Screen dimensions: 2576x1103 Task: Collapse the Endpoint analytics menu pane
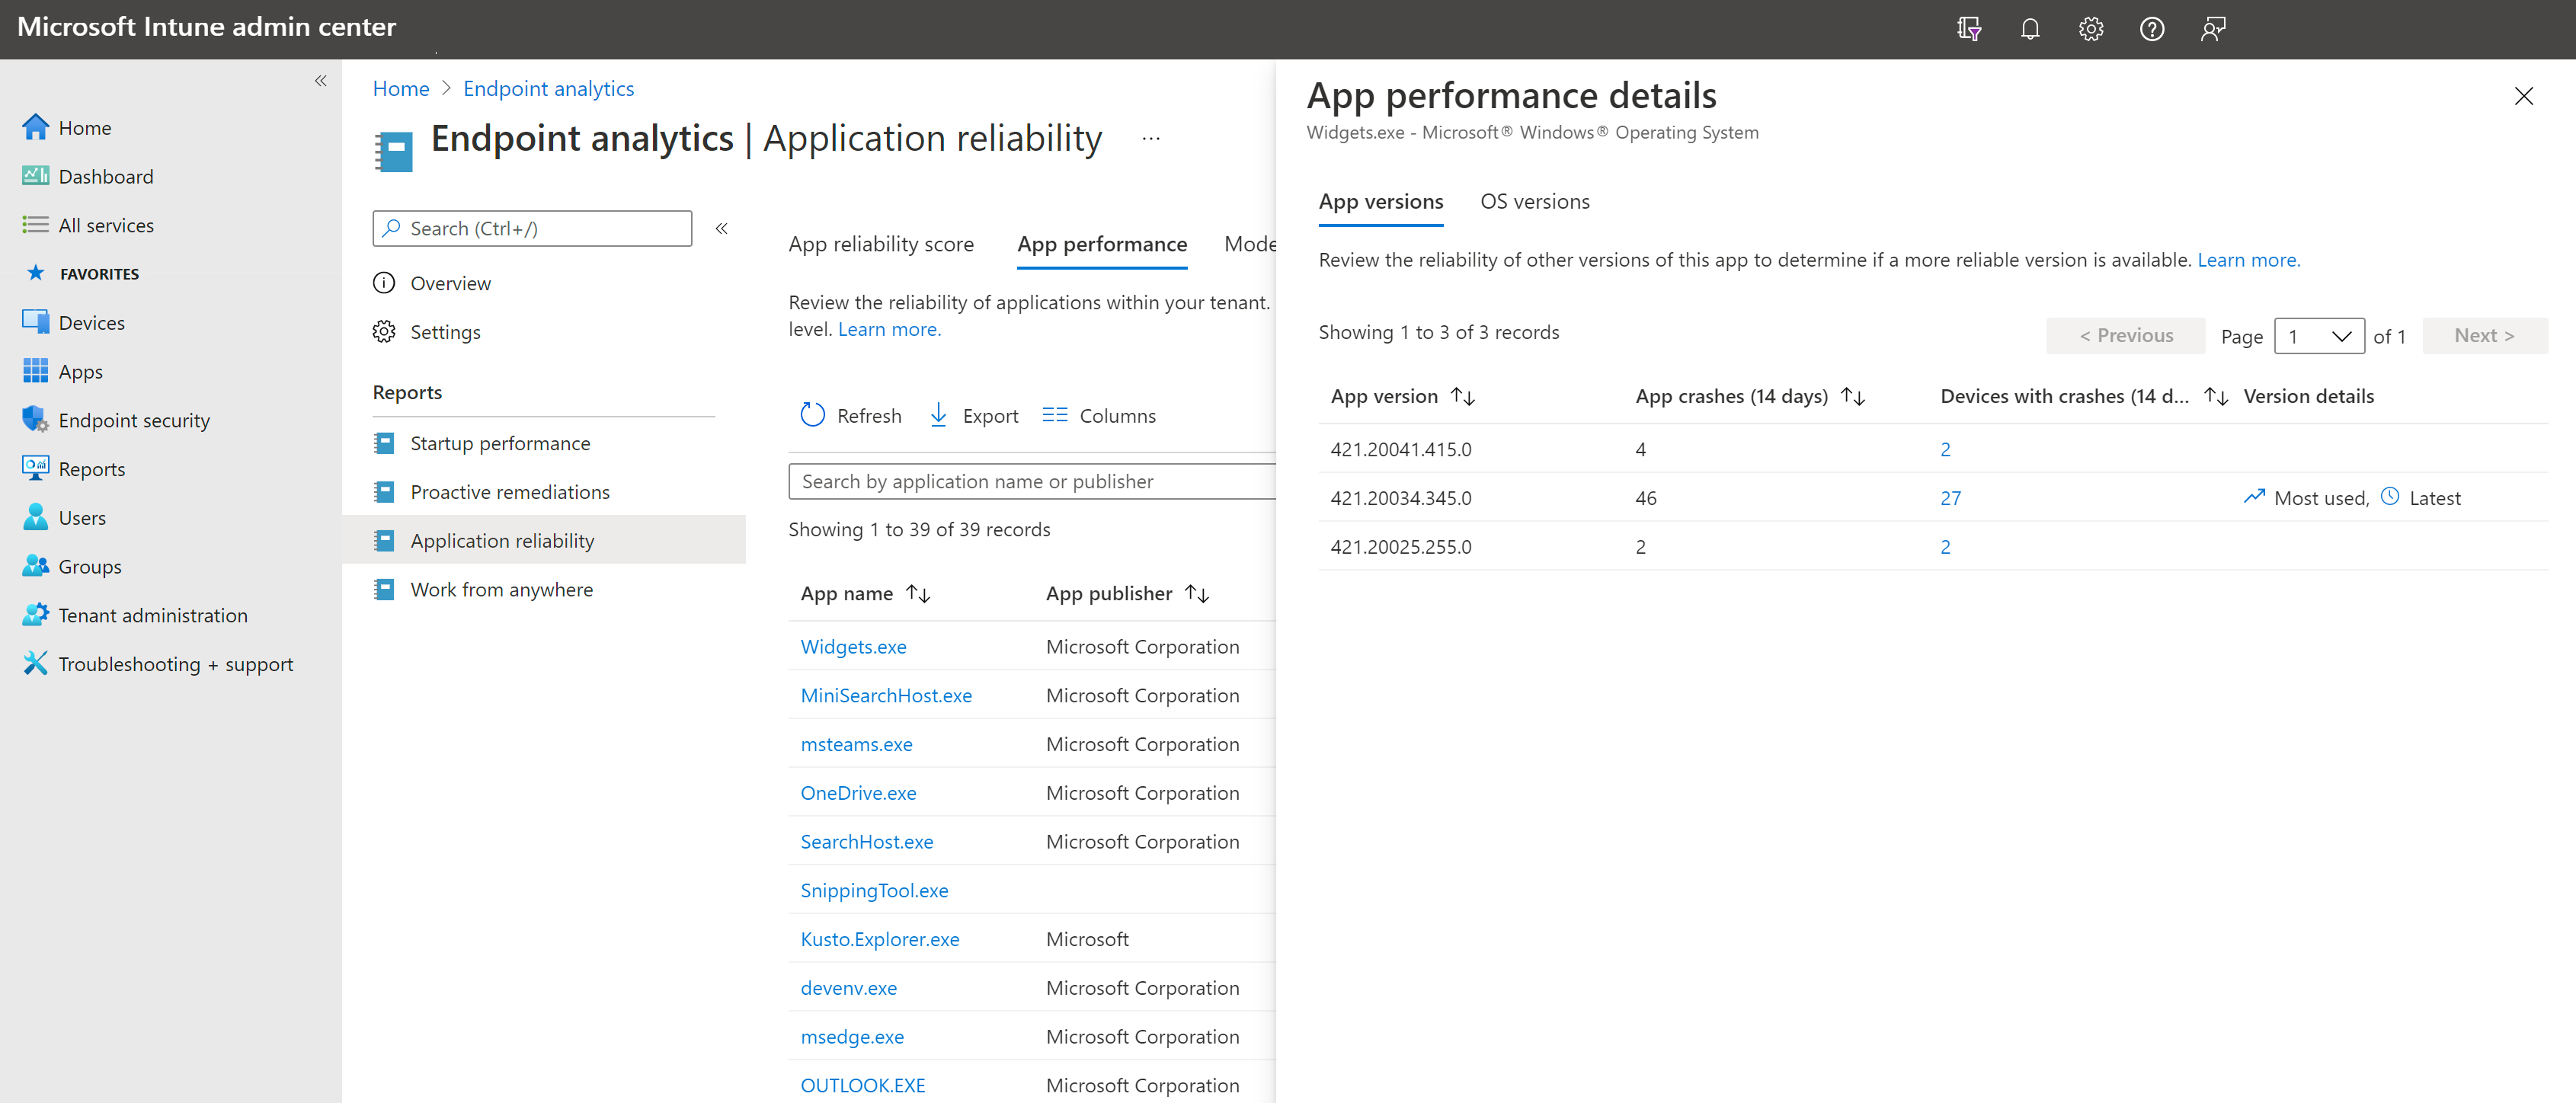click(x=721, y=229)
